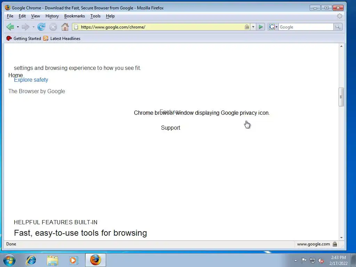
Task: Click the activity throbber icon
Action: coord(339,16)
